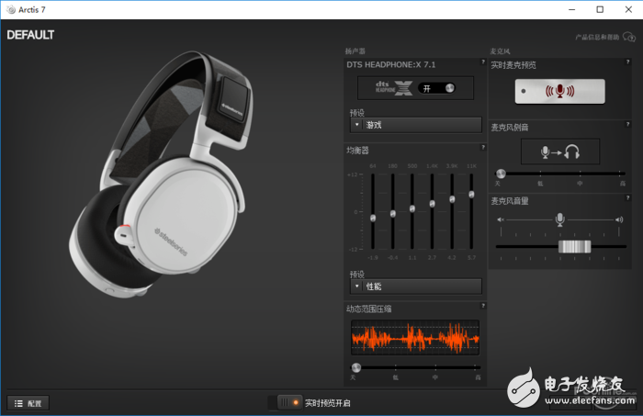
Task: Click the 1.4K equalizer slider handle
Action: [x=433, y=203]
